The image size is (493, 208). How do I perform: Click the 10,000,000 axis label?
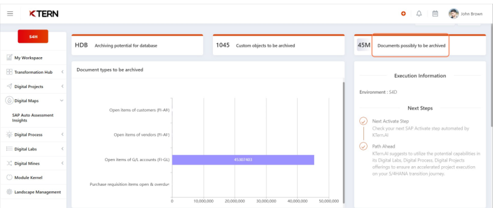(x=204, y=201)
